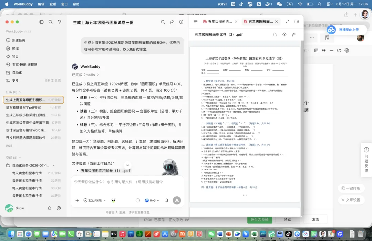Screen dimensions: 372x241
Task: Open the preview panel list menu icon
Action: point(196,22)
